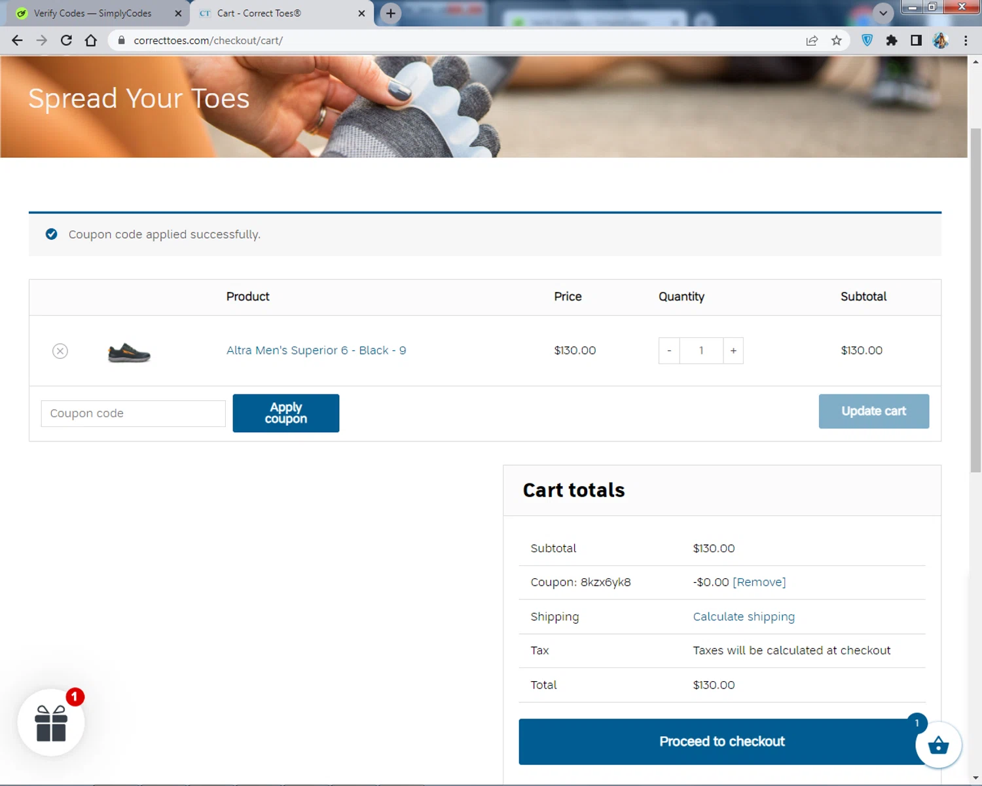Screen dimensions: 982x786
Task: Close the Verify Codes tab
Action: pos(178,13)
